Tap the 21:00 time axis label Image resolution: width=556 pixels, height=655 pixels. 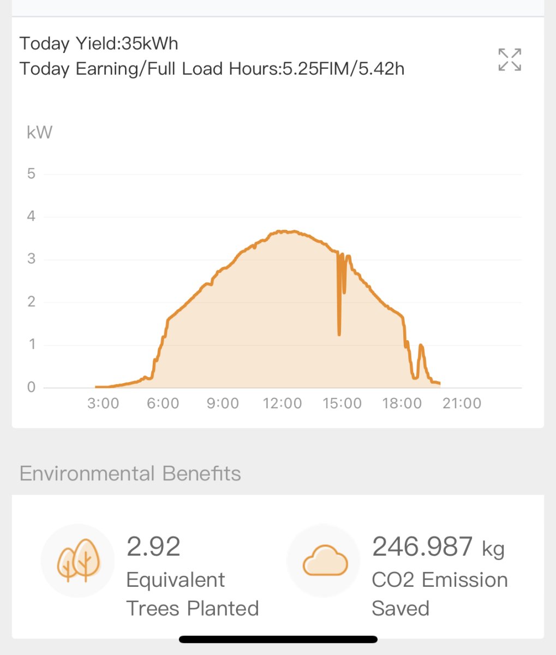click(462, 403)
